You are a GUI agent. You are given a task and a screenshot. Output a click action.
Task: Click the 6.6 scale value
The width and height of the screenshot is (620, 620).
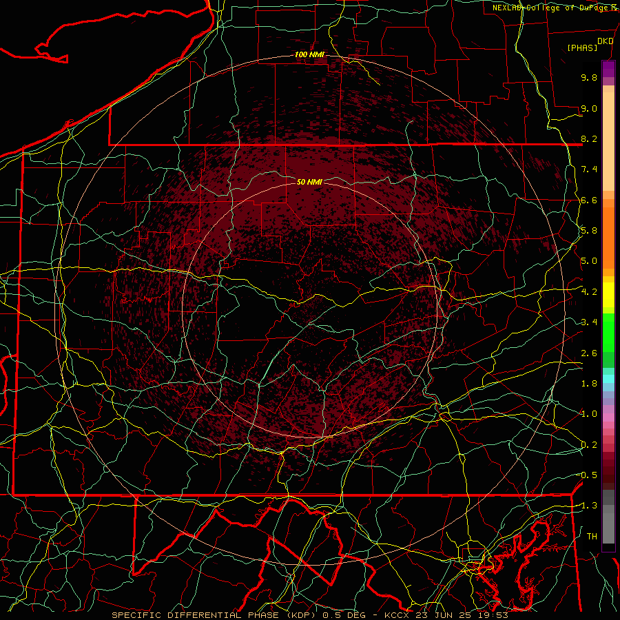(x=589, y=200)
